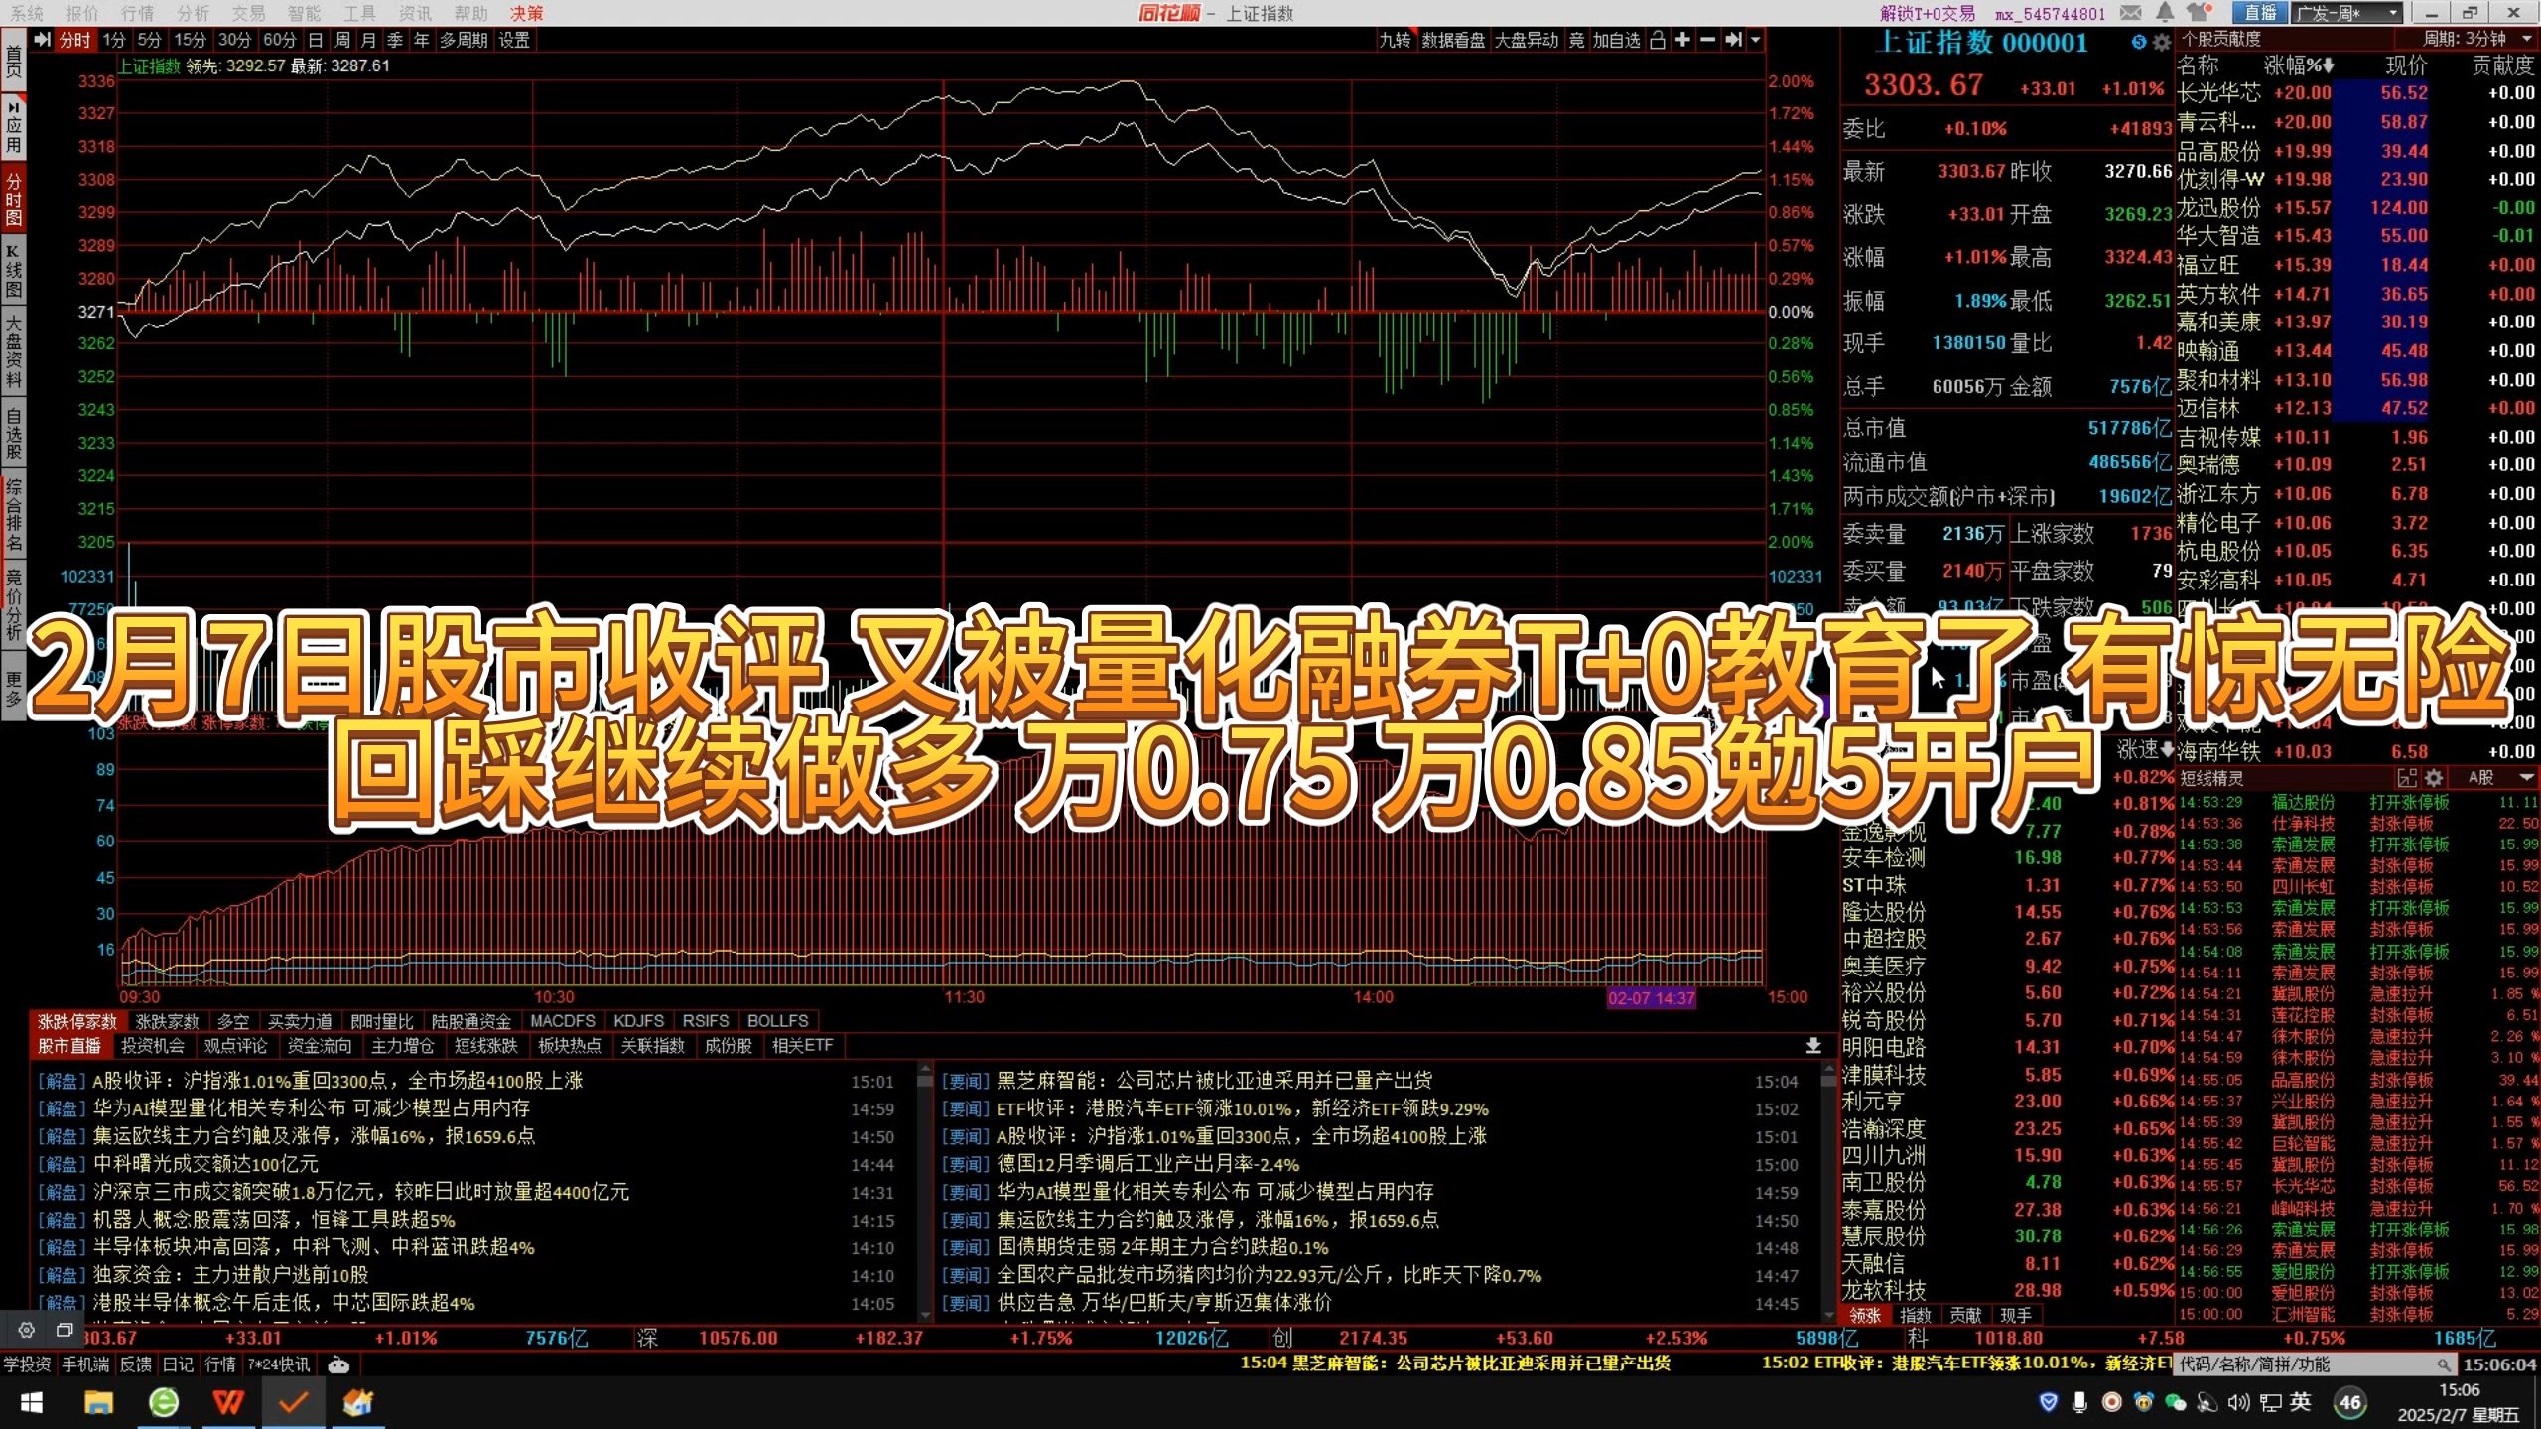Switch chart to 5分 period
Image resolution: width=2541 pixels, height=1429 pixels.
coord(149,40)
